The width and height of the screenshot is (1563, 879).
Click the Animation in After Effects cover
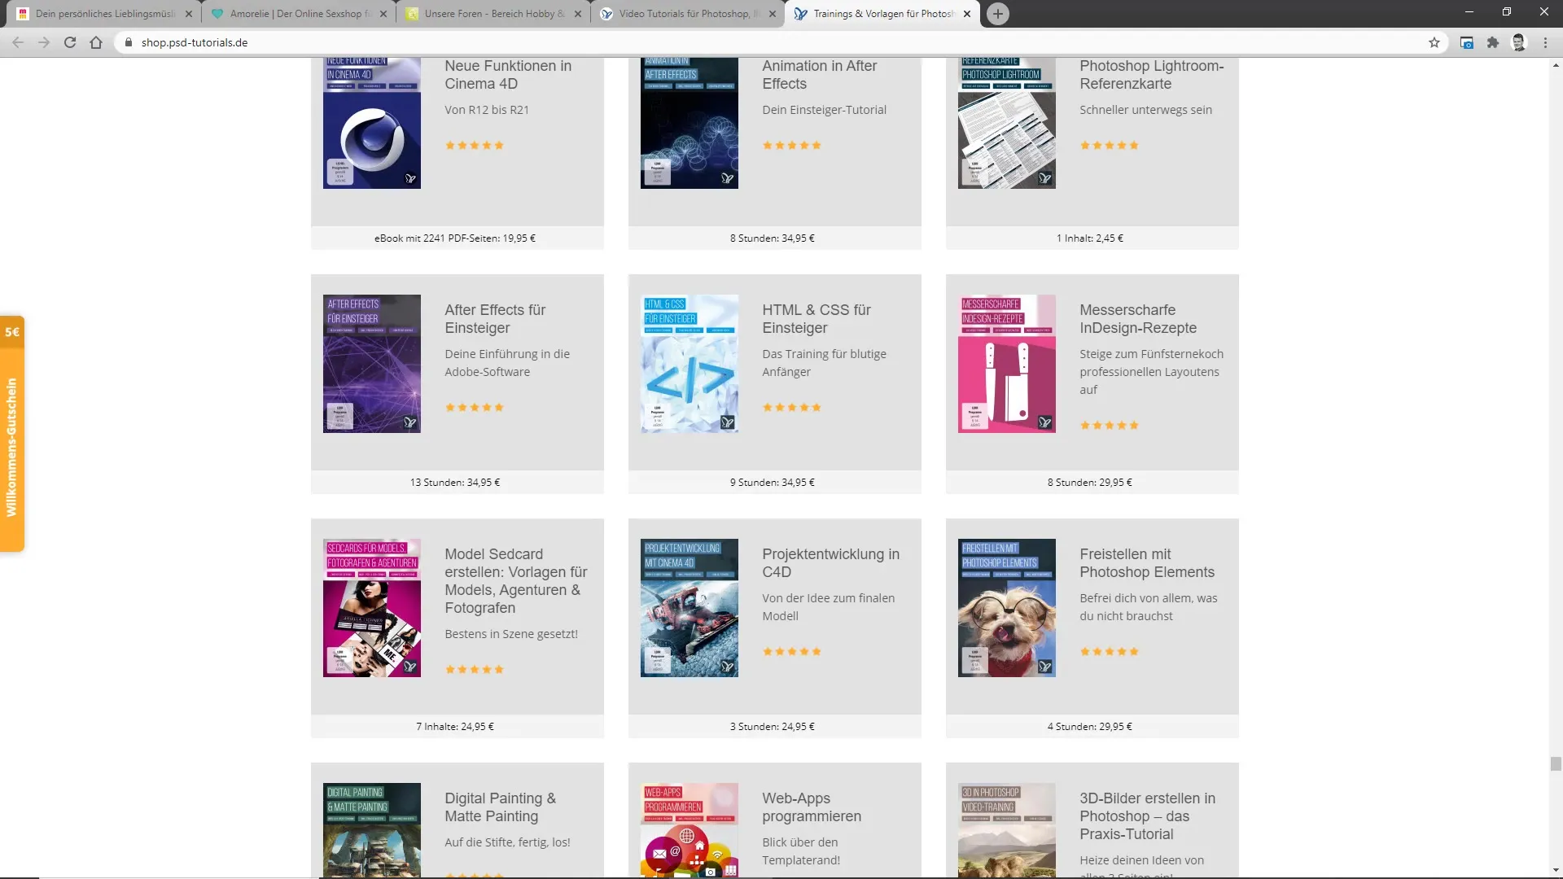[689, 123]
